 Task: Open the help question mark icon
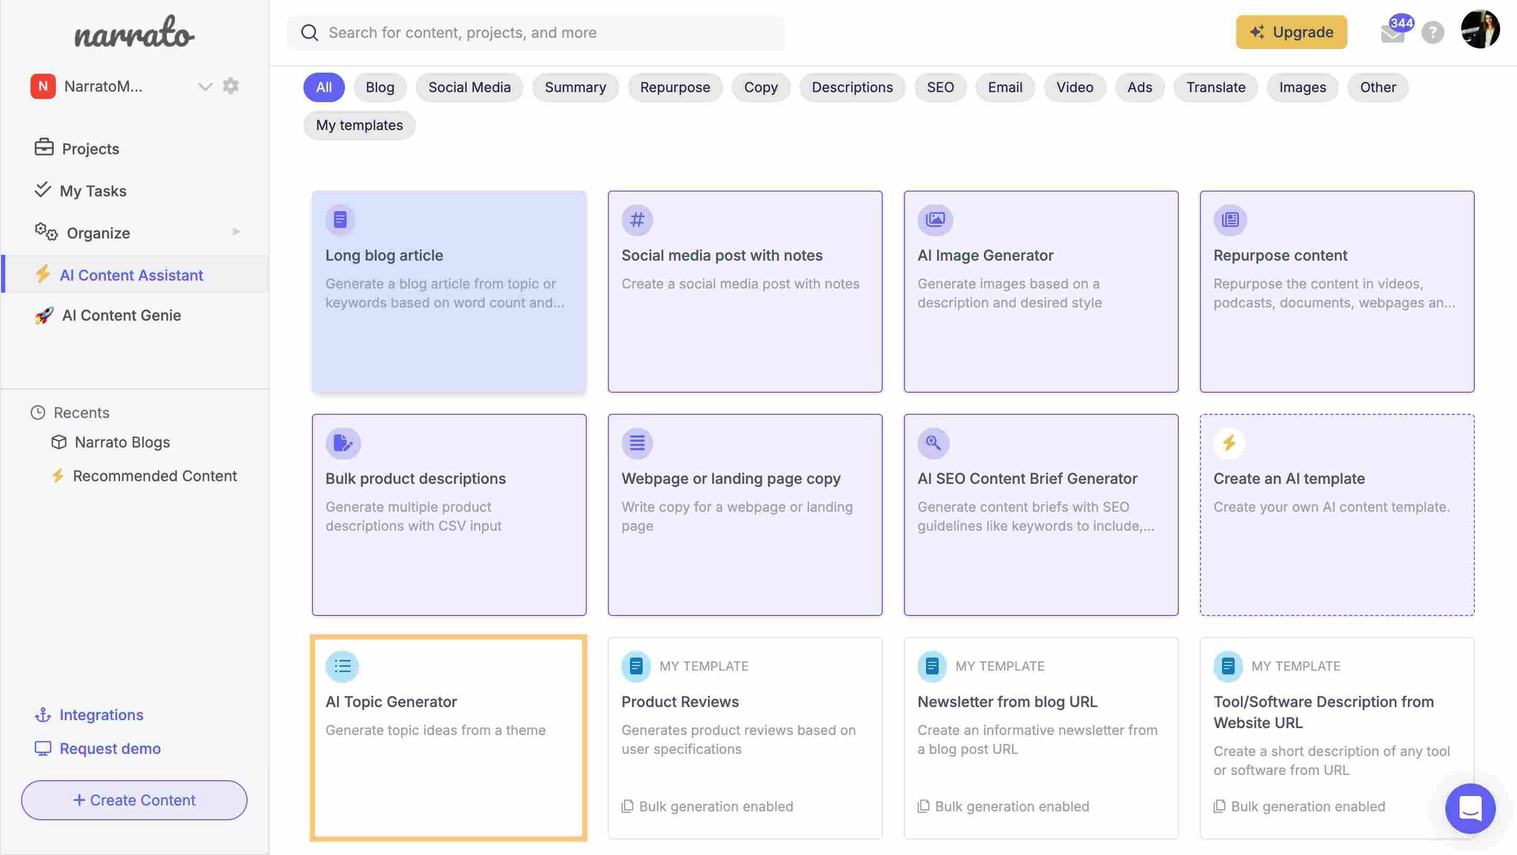(1432, 33)
